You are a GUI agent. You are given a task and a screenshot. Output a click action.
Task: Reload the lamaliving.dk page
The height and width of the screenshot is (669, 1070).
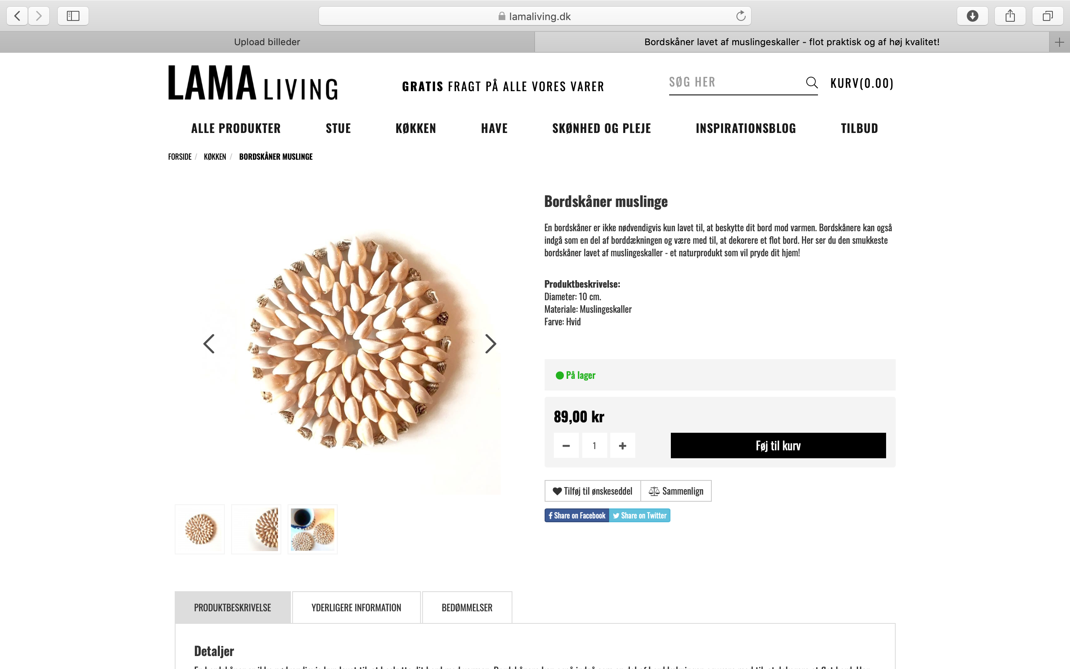[x=741, y=16]
